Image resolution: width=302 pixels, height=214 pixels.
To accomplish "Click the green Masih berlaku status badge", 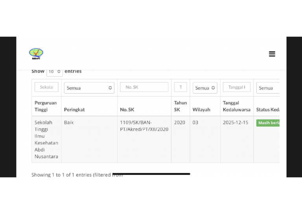I will (x=268, y=123).
